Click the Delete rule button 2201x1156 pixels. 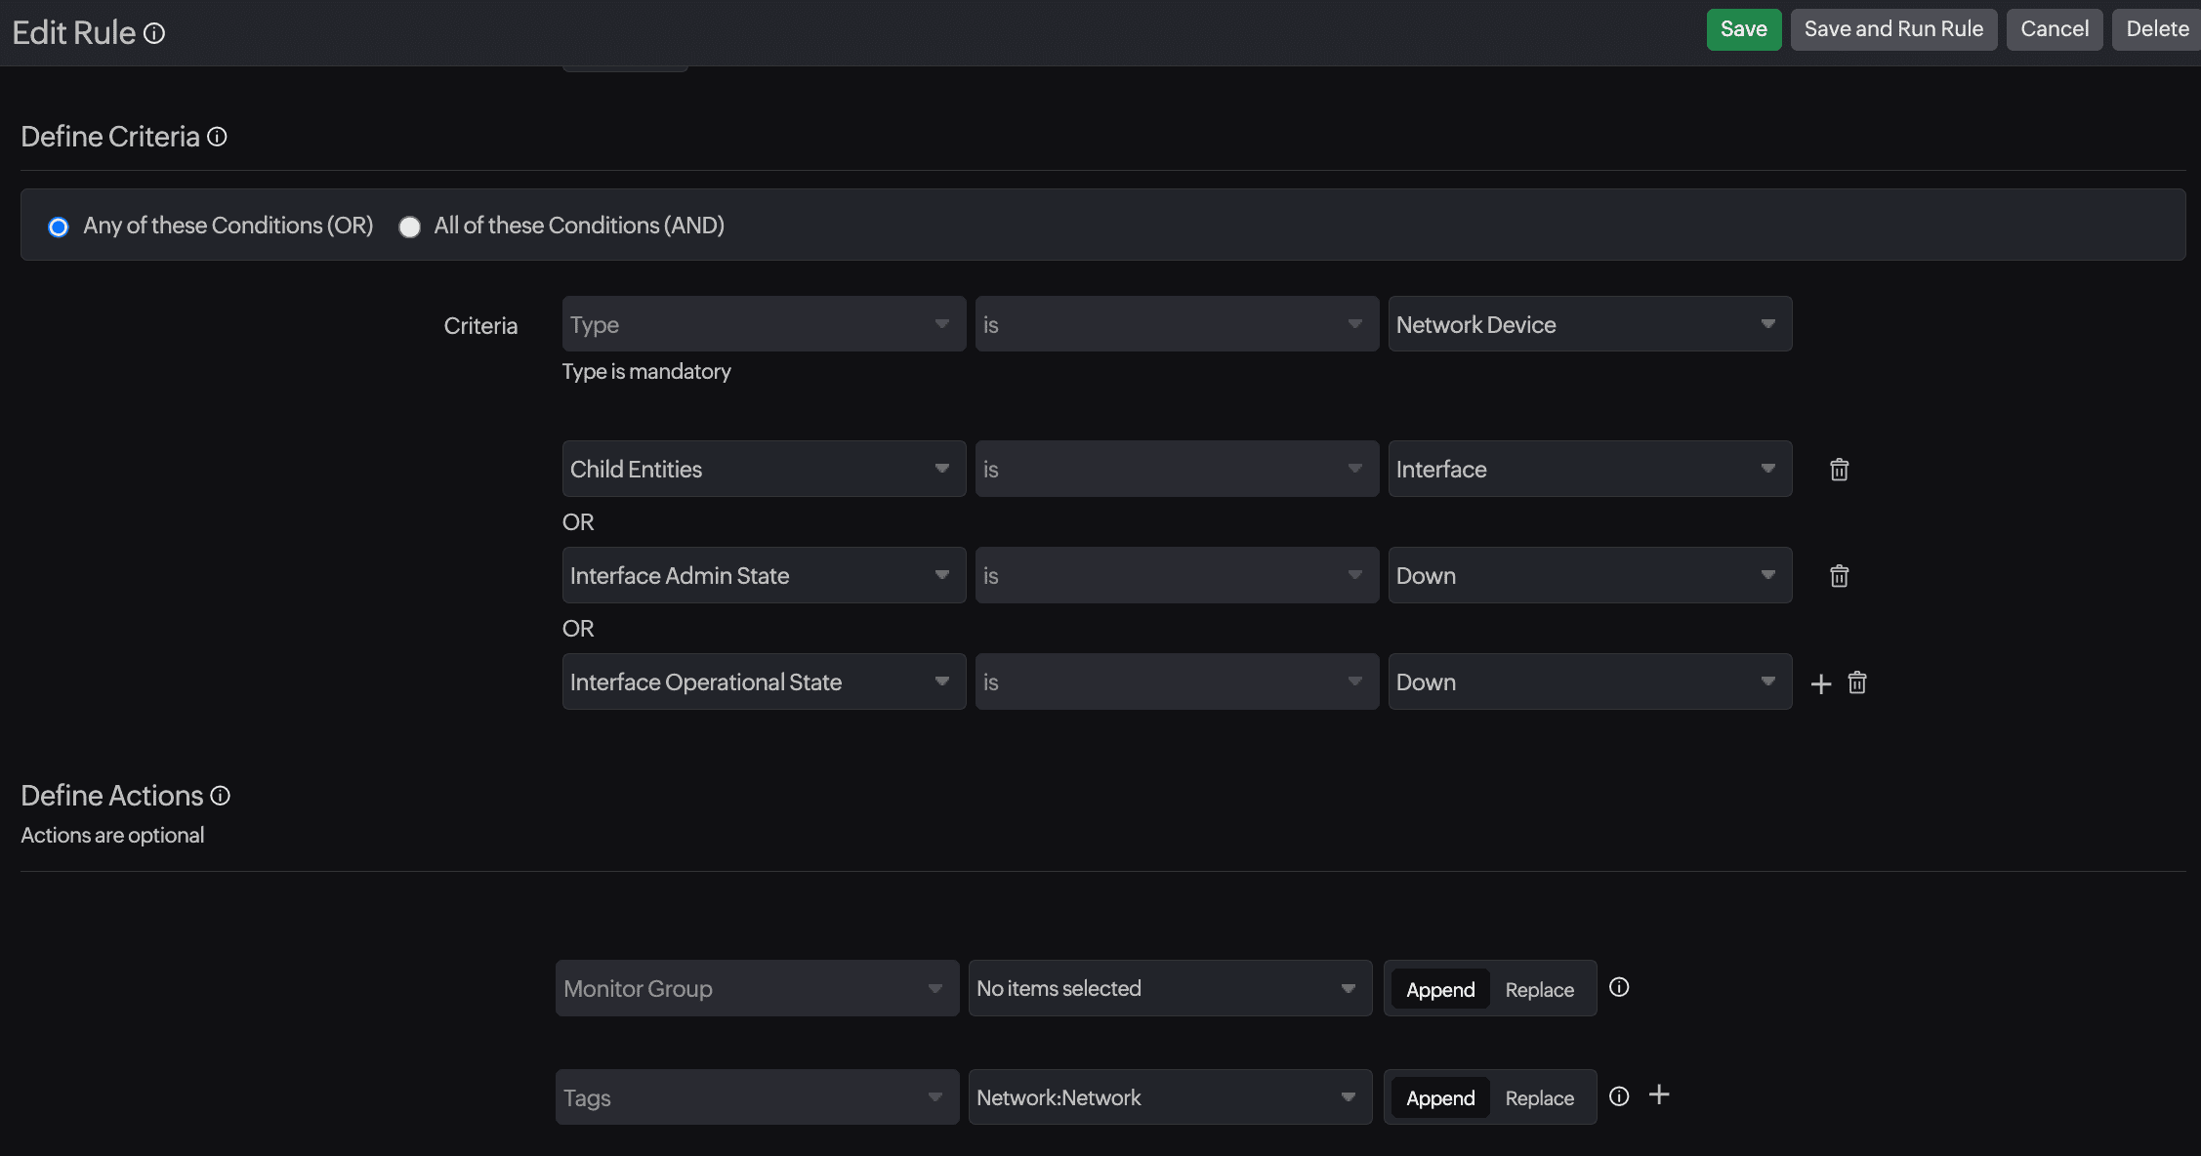coord(2158,28)
